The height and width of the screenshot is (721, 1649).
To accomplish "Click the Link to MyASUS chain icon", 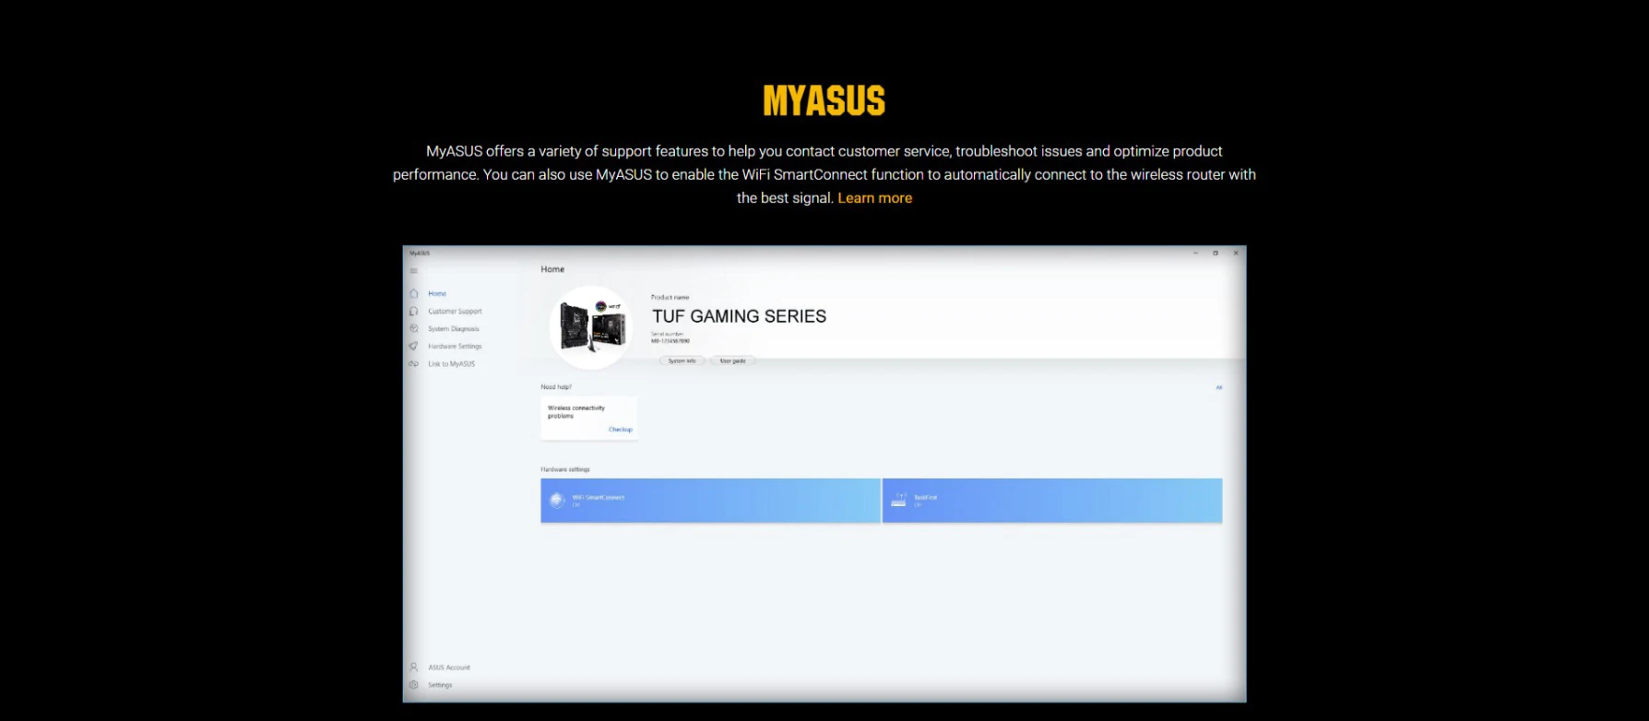I will click(x=414, y=364).
